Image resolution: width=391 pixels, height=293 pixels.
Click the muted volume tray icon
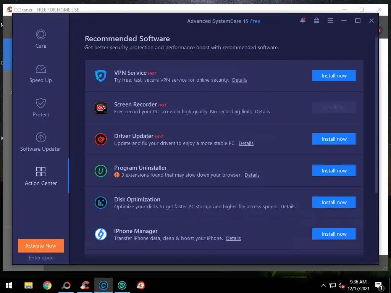click(x=341, y=285)
